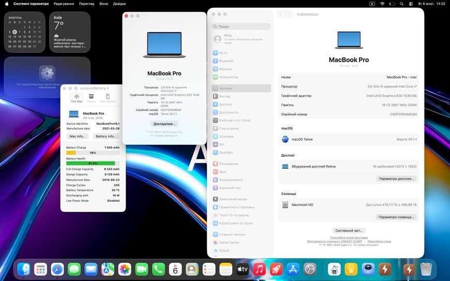The width and height of the screenshot is (450, 281).
Task: Click Mac Info... button in coconutBattery
Action: 78,136
